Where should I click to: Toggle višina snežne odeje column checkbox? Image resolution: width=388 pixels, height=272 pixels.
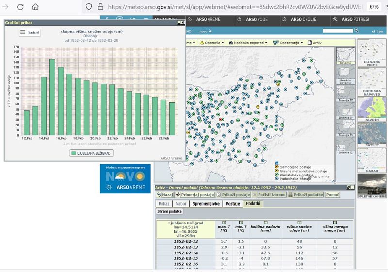[x=299, y=222]
